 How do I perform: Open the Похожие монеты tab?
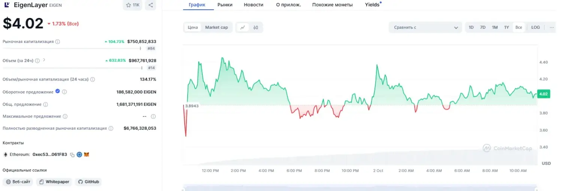tap(333, 5)
